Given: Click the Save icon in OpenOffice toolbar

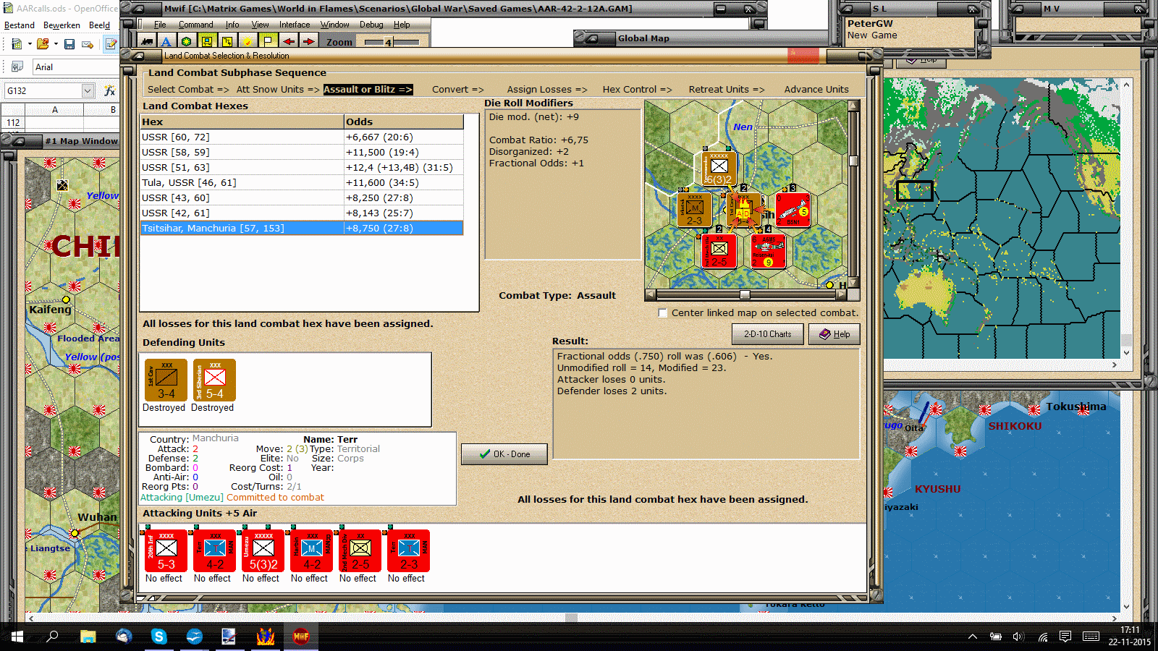Looking at the screenshot, I should point(69,45).
